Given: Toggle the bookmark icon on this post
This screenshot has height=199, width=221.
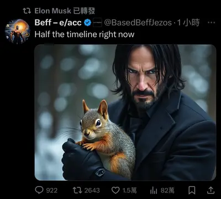Looking at the screenshot, I should (x=192, y=190).
